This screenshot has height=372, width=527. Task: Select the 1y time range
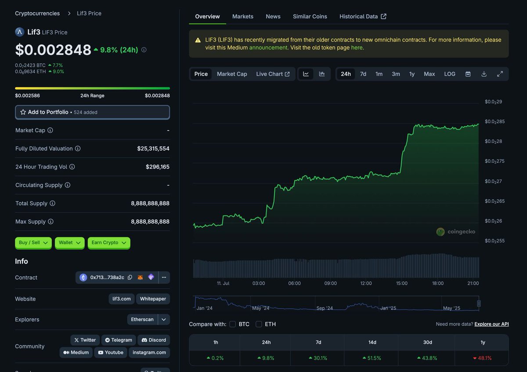coord(412,74)
